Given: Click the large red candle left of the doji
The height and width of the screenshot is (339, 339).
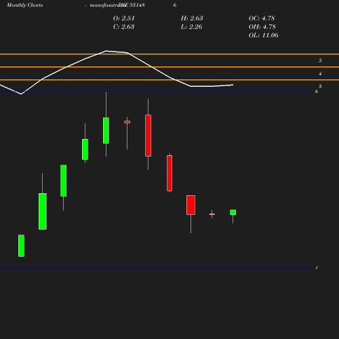Looking at the screenshot, I should click(x=191, y=205).
